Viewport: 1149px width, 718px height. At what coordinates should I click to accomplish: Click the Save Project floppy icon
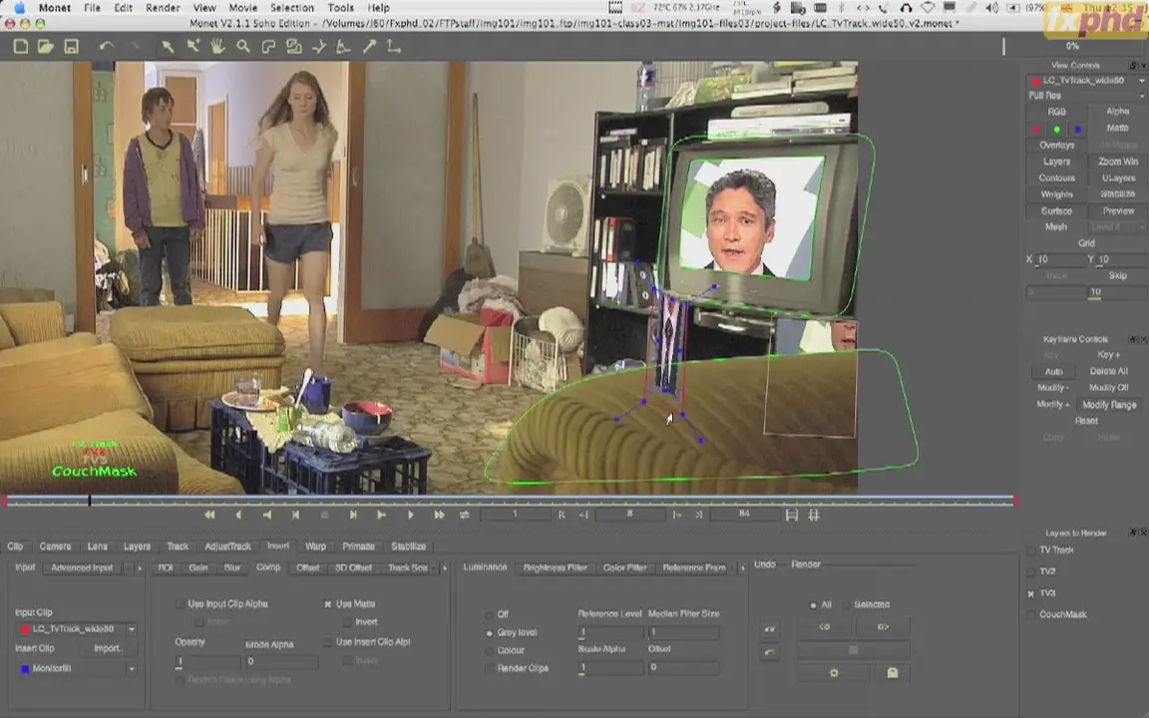click(x=71, y=47)
